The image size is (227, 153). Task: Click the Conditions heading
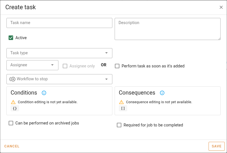click(x=24, y=93)
